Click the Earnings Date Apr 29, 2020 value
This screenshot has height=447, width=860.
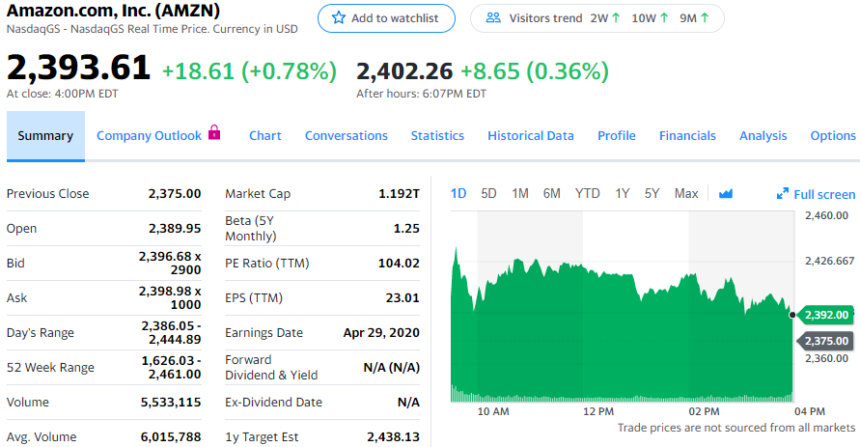(x=381, y=333)
